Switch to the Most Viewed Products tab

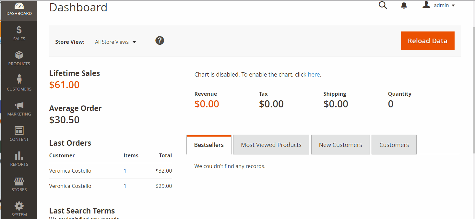pos(271,145)
